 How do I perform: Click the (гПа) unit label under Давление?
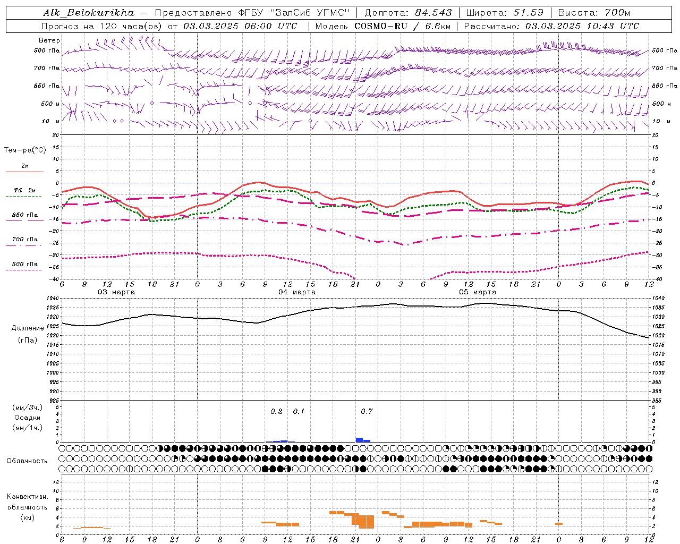pos(28,341)
